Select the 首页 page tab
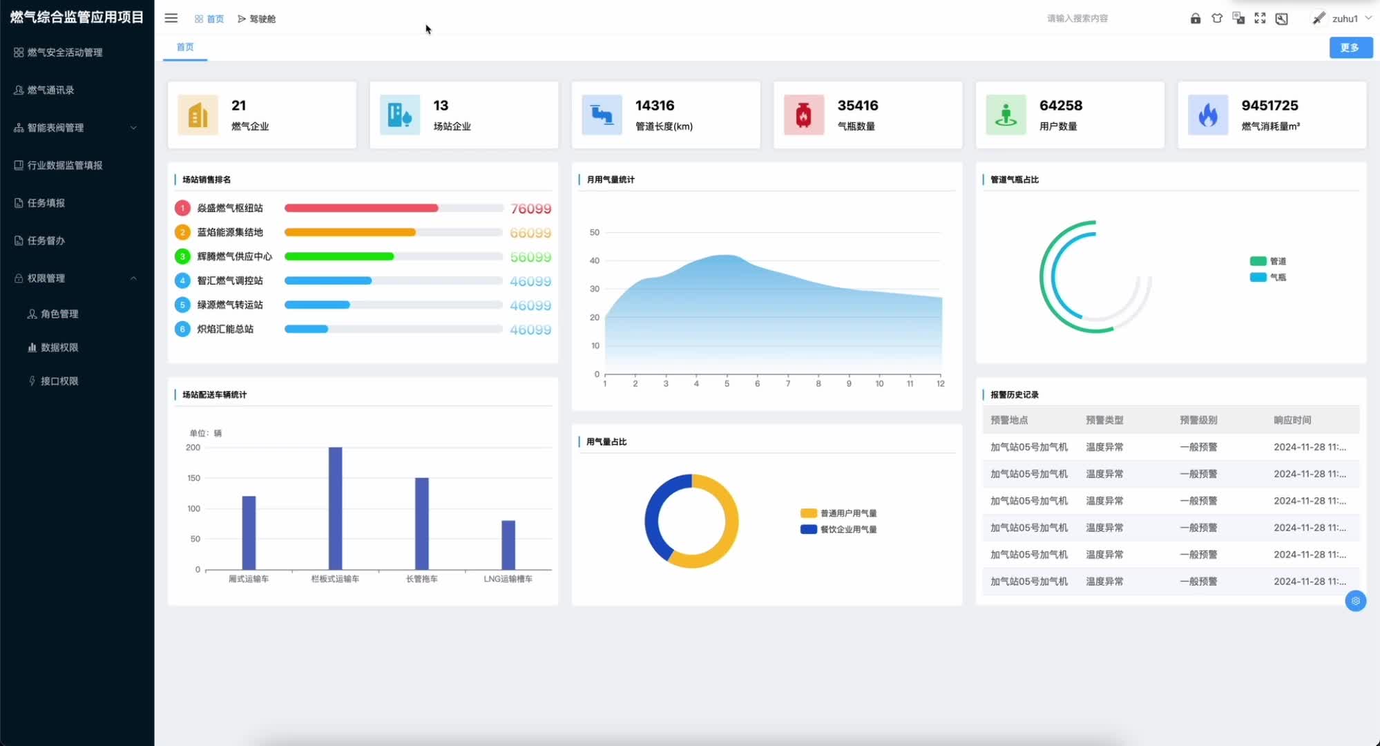The width and height of the screenshot is (1380, 746). pos(184,47)
